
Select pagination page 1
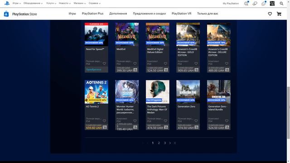point(153,143)
